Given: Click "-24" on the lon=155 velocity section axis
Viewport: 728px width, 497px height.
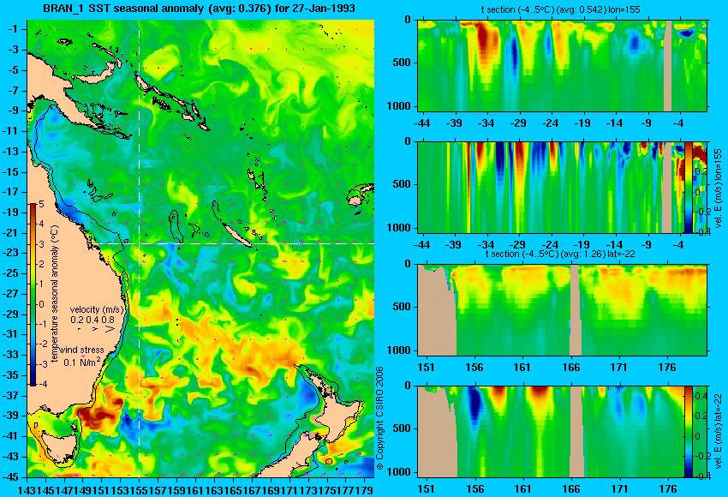Looking at the screenshot, I should coord(550,245).
